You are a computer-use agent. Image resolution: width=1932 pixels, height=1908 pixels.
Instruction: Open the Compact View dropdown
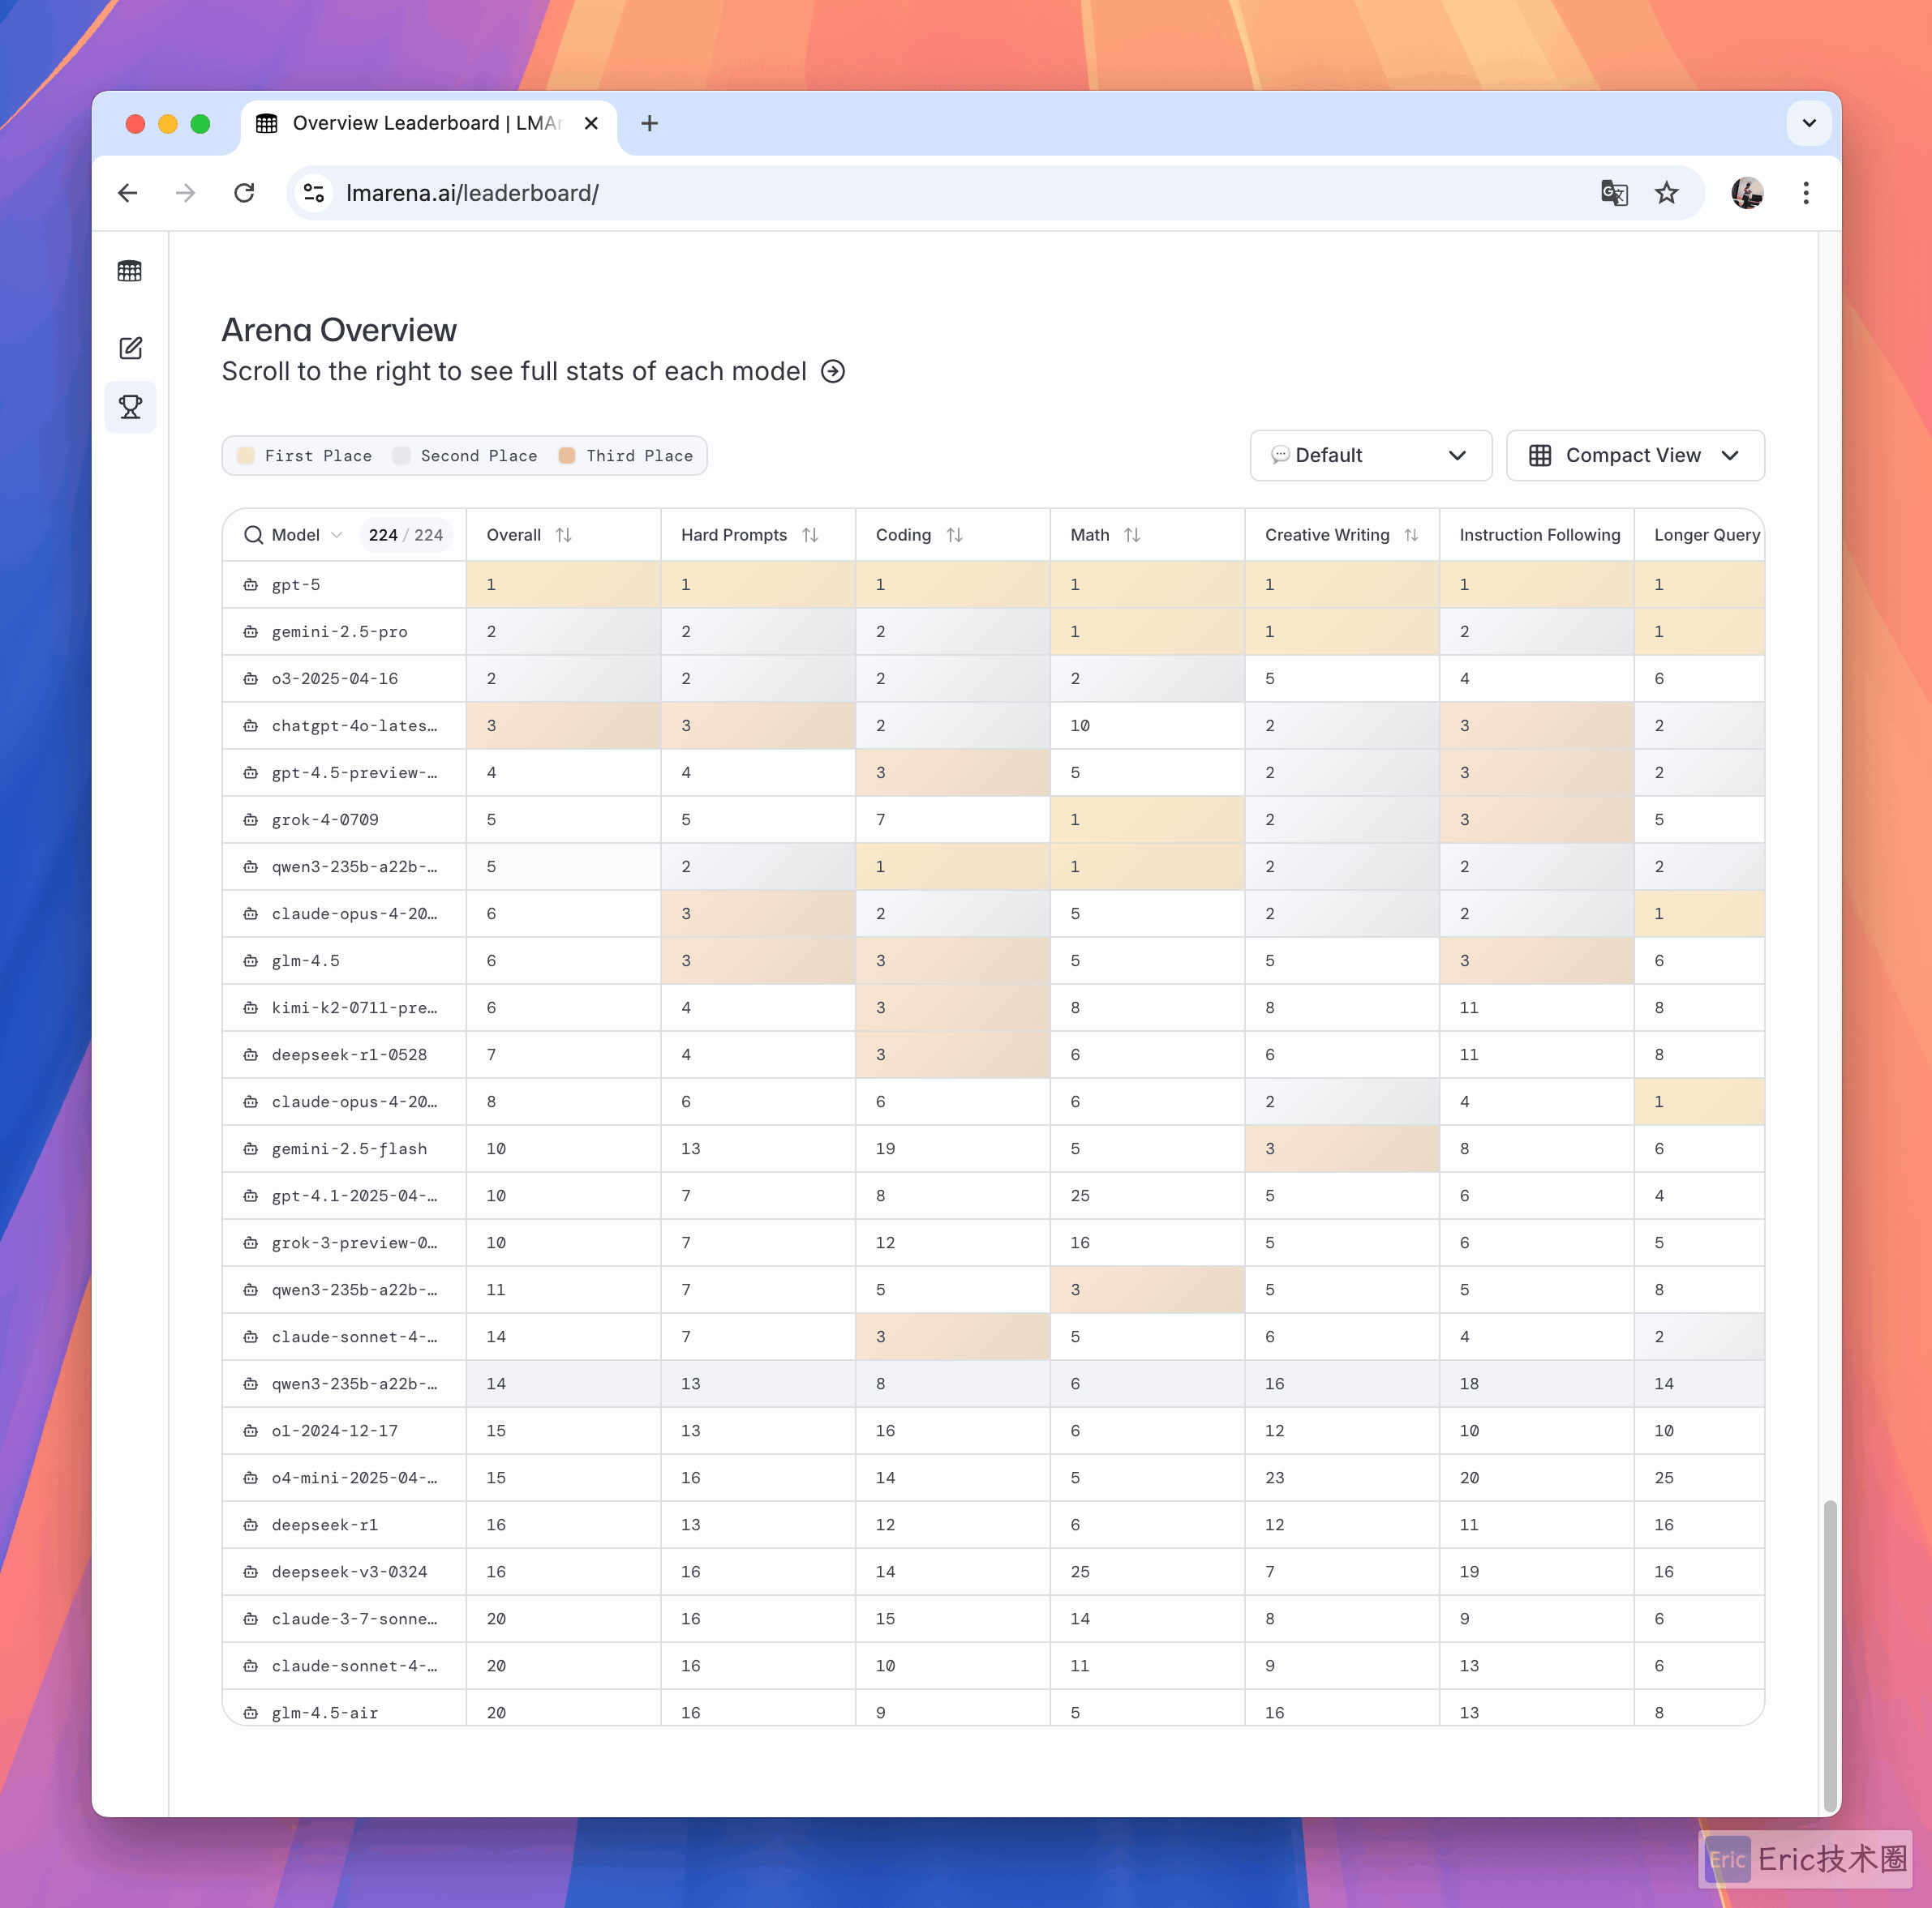pyautogui.click(x=1634, y=455)
